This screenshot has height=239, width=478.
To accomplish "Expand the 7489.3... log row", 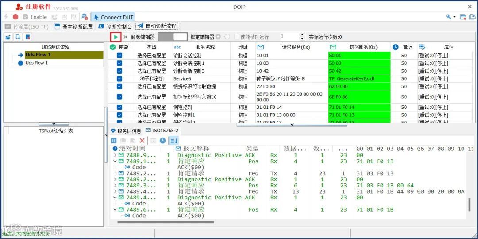I will (x=115, y=186).
